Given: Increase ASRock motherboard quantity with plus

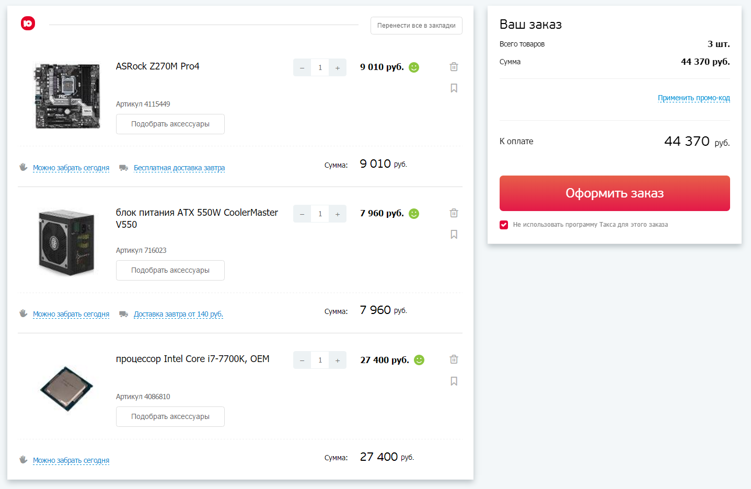Looking at the screenshot, I should [x=338, y=67].
